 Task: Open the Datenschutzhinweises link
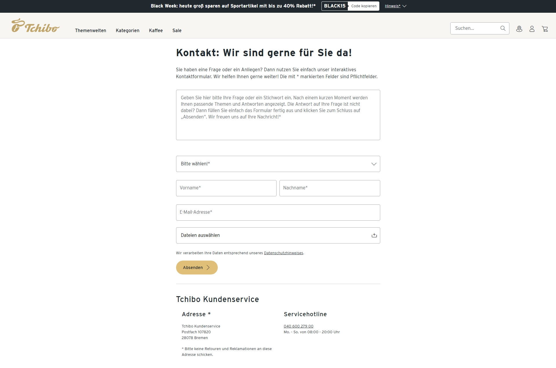tap(284, 253)
